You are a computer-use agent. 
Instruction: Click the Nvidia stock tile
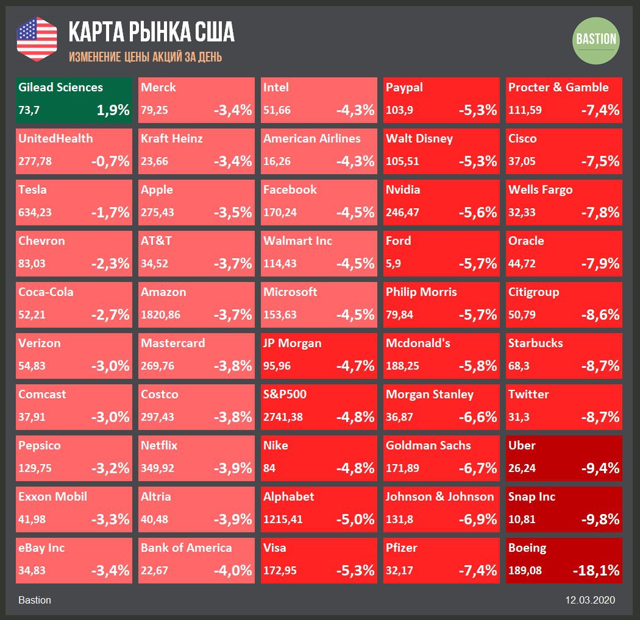[441, 202]
